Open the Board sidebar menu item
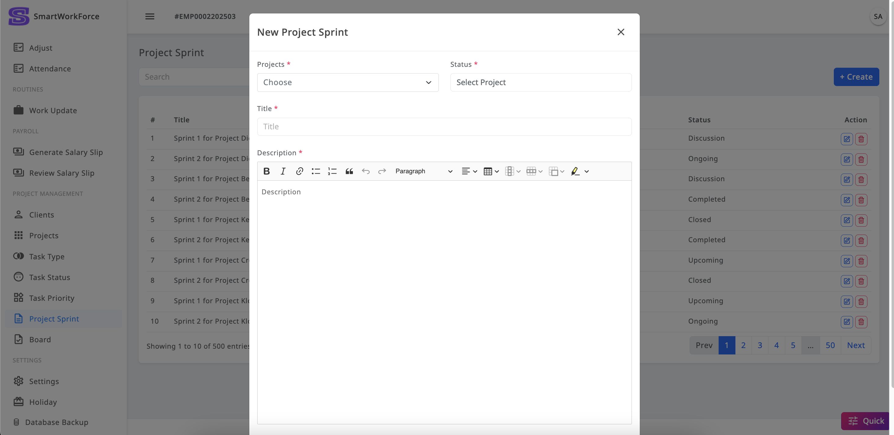894x435 pixels. (40, 340)
